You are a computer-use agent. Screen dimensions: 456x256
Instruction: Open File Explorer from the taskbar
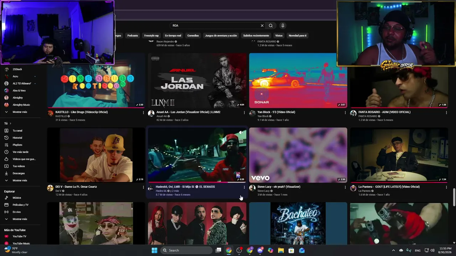click(281, 250)
